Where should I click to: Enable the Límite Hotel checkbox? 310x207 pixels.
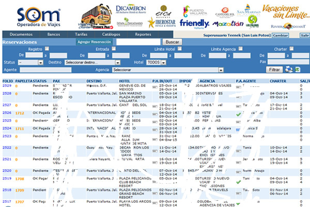pyautogui.click(x=179, y=49)
